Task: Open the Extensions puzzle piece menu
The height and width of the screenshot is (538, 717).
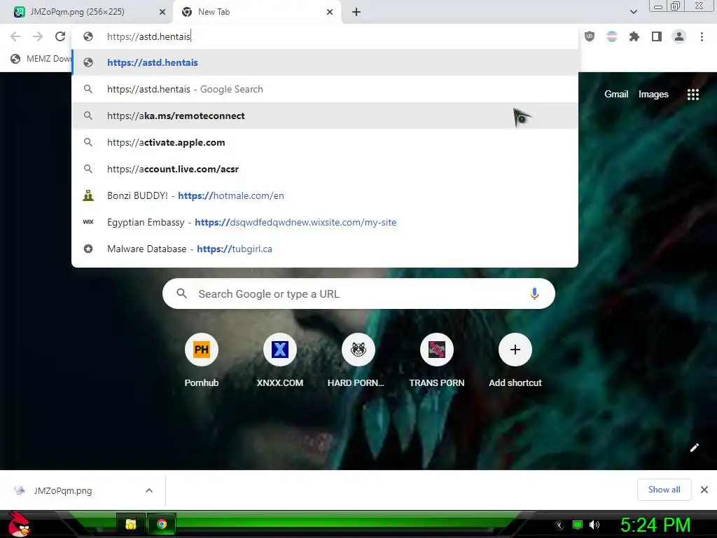Action: [x=634, y=36]
